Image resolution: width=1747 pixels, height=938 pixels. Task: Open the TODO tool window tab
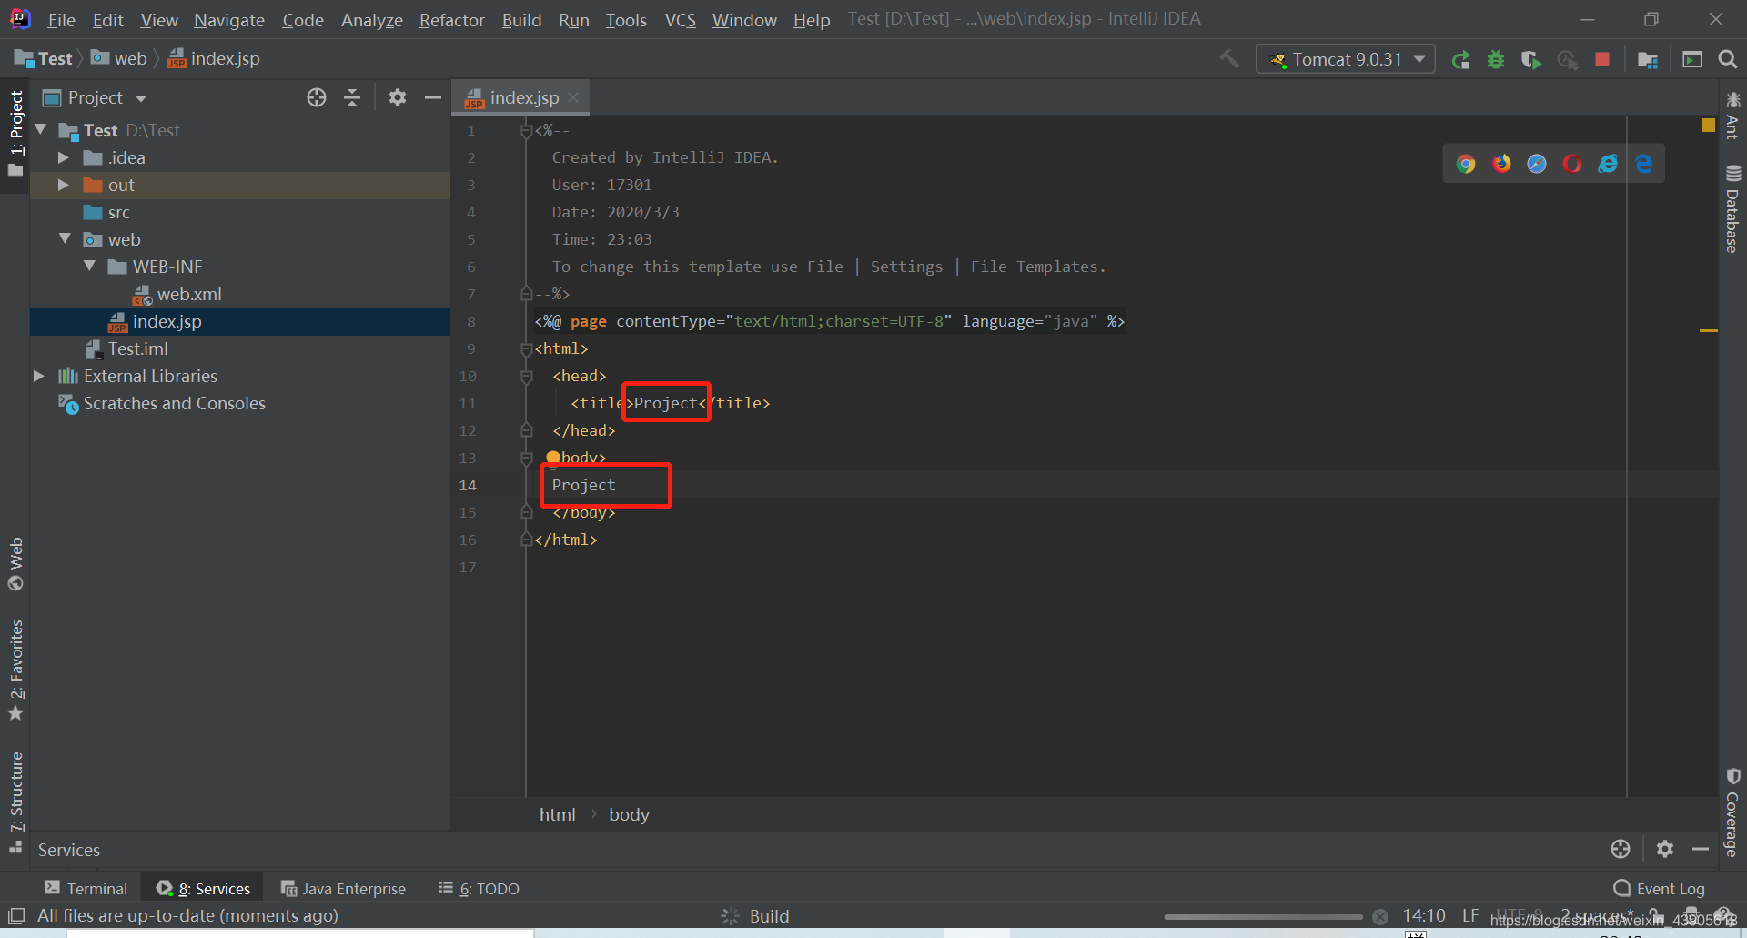479,888
